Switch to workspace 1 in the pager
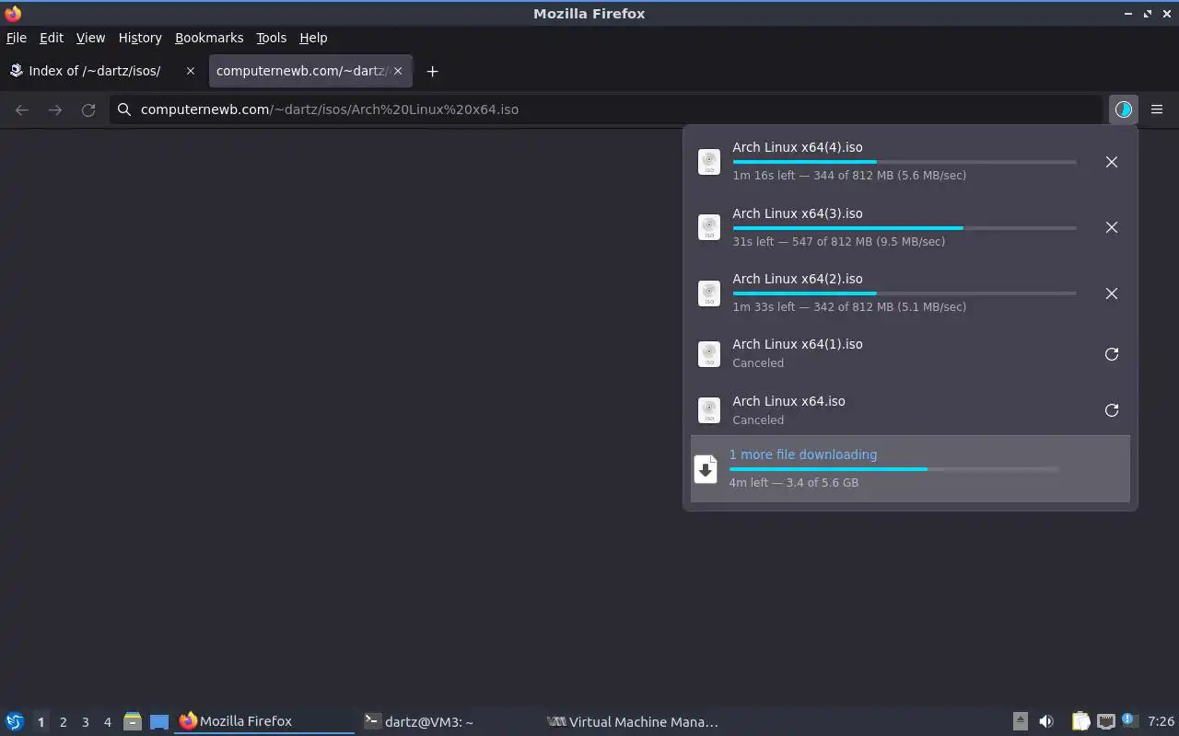Viewport: 1179px width, 736px height. [41, 722]
